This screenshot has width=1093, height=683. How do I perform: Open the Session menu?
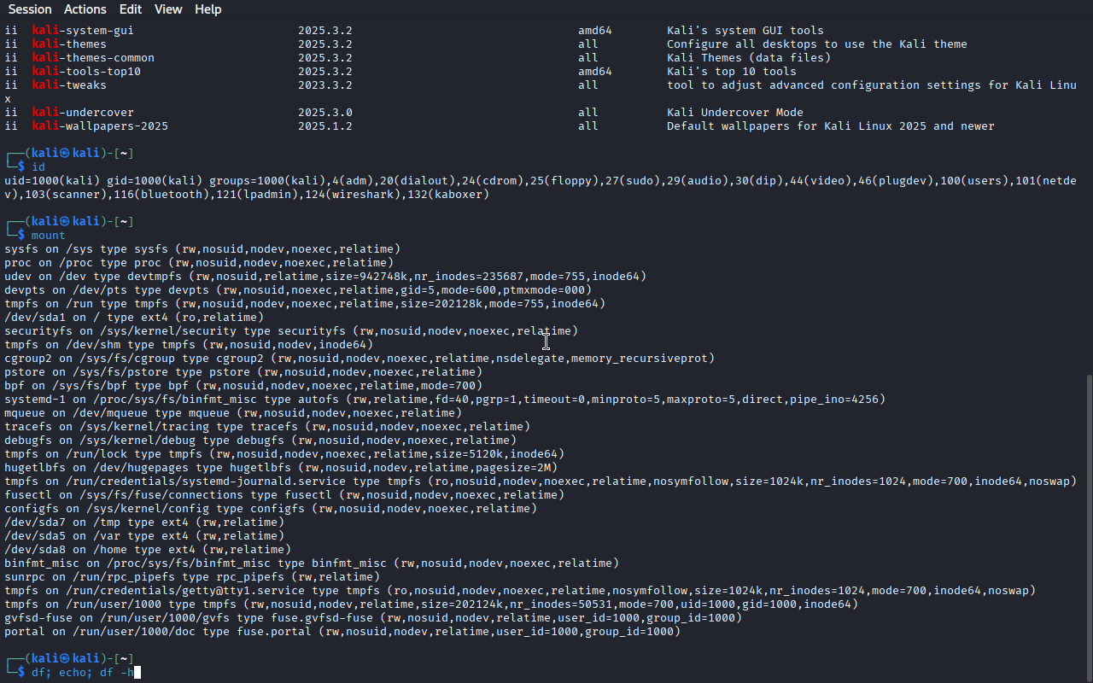30,9
